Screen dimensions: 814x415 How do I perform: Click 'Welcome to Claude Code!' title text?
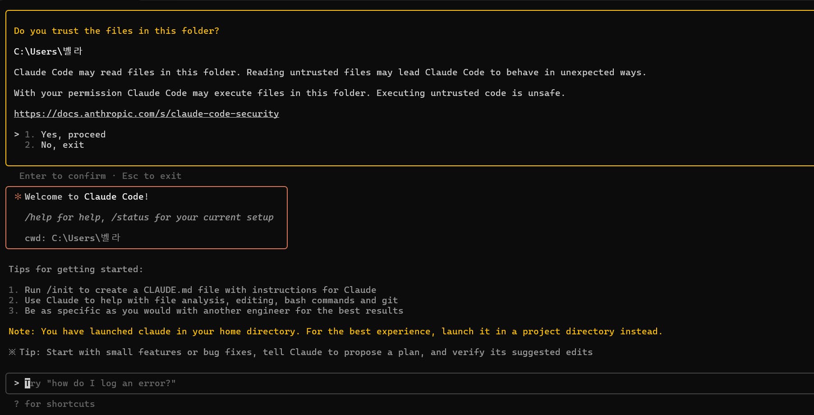coord(87,196)
